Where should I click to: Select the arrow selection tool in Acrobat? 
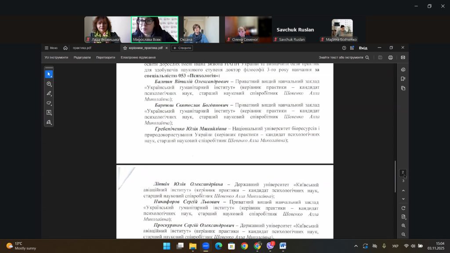(49, 74)
